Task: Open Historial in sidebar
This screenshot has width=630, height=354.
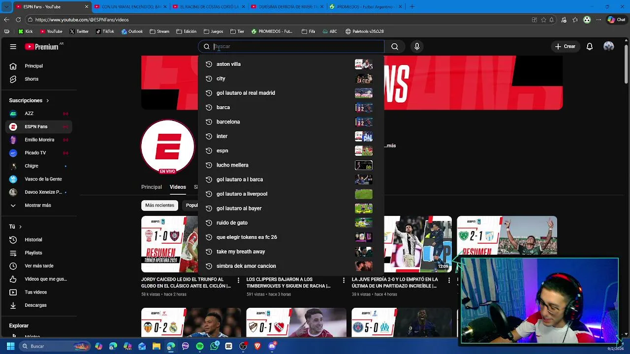Action: click(38, 240)
